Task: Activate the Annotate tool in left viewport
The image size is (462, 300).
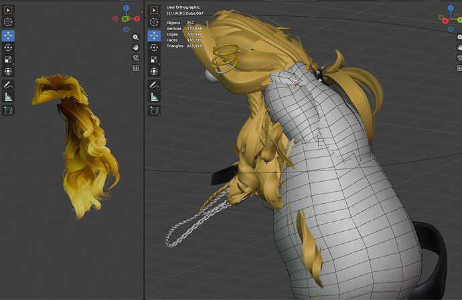Action: pos(8,85)
